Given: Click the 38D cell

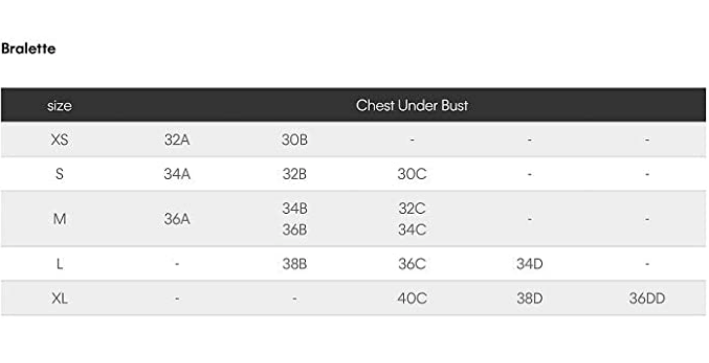Looking at the screenshot, I should (529, 298).
